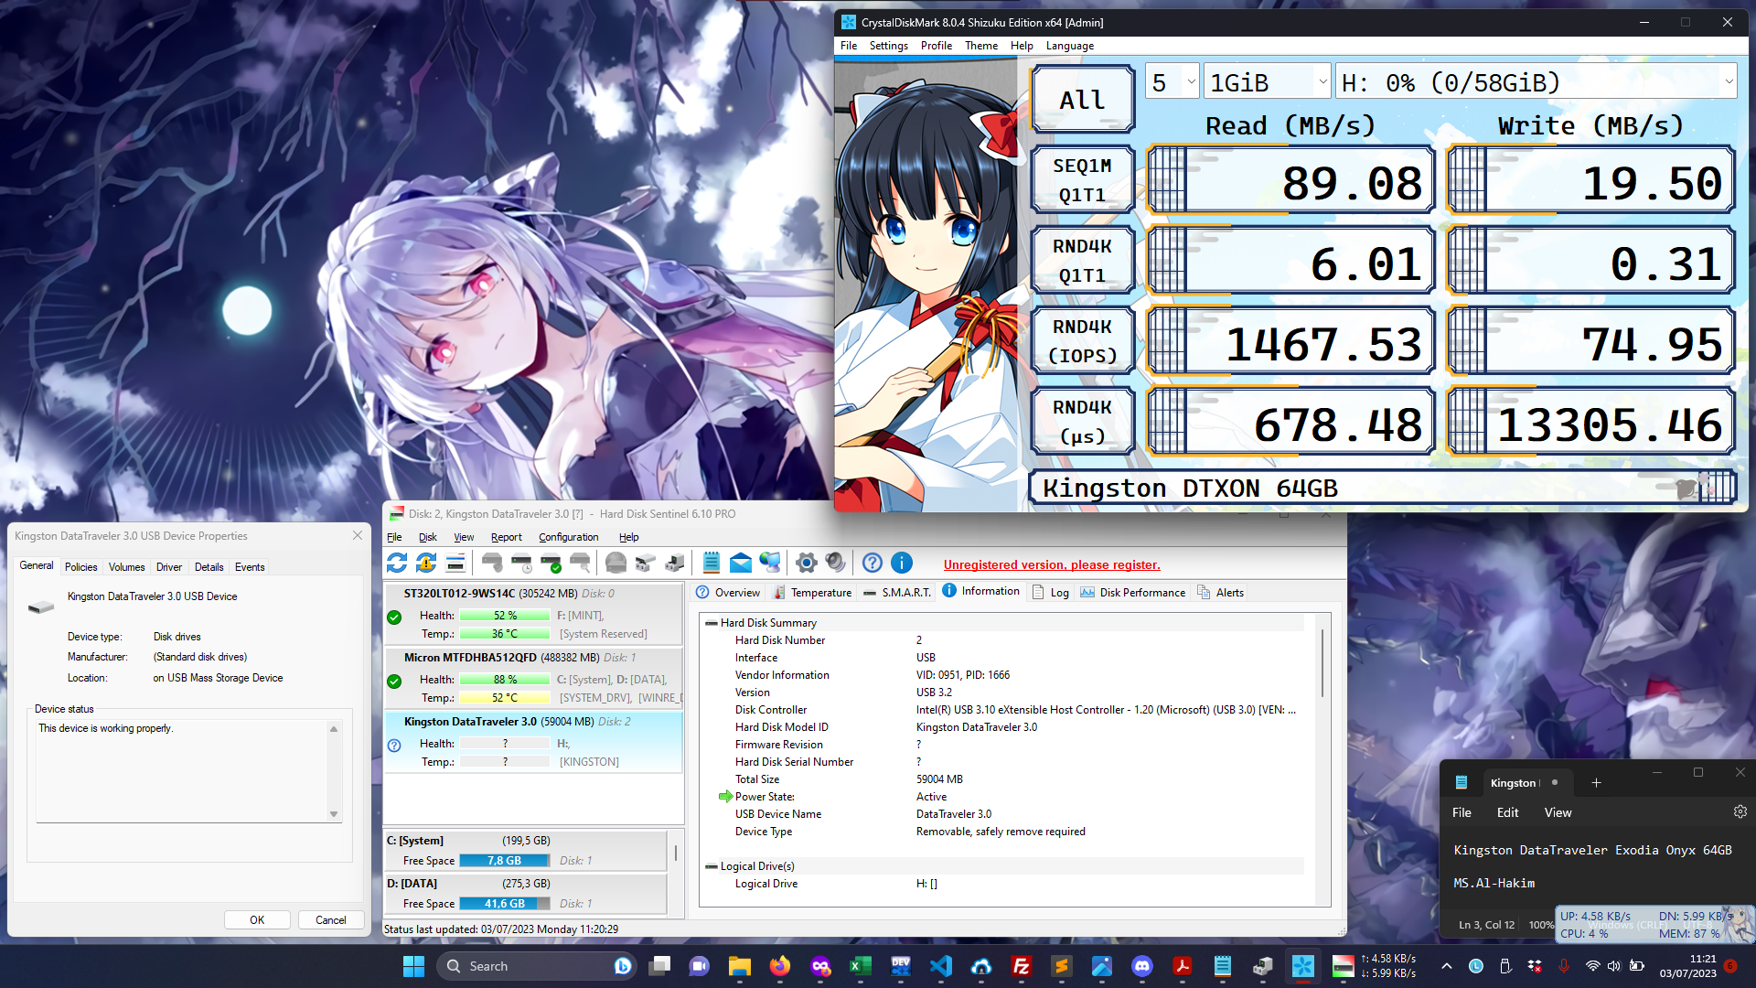Click the clock and date in taskbar

(1688, 966)
